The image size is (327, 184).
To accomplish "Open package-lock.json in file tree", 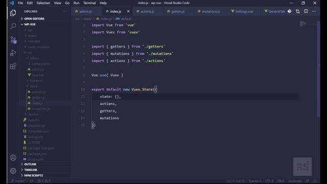I will [x=41, y=148].
